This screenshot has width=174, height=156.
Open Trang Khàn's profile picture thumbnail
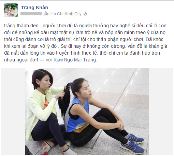[11, 10]
